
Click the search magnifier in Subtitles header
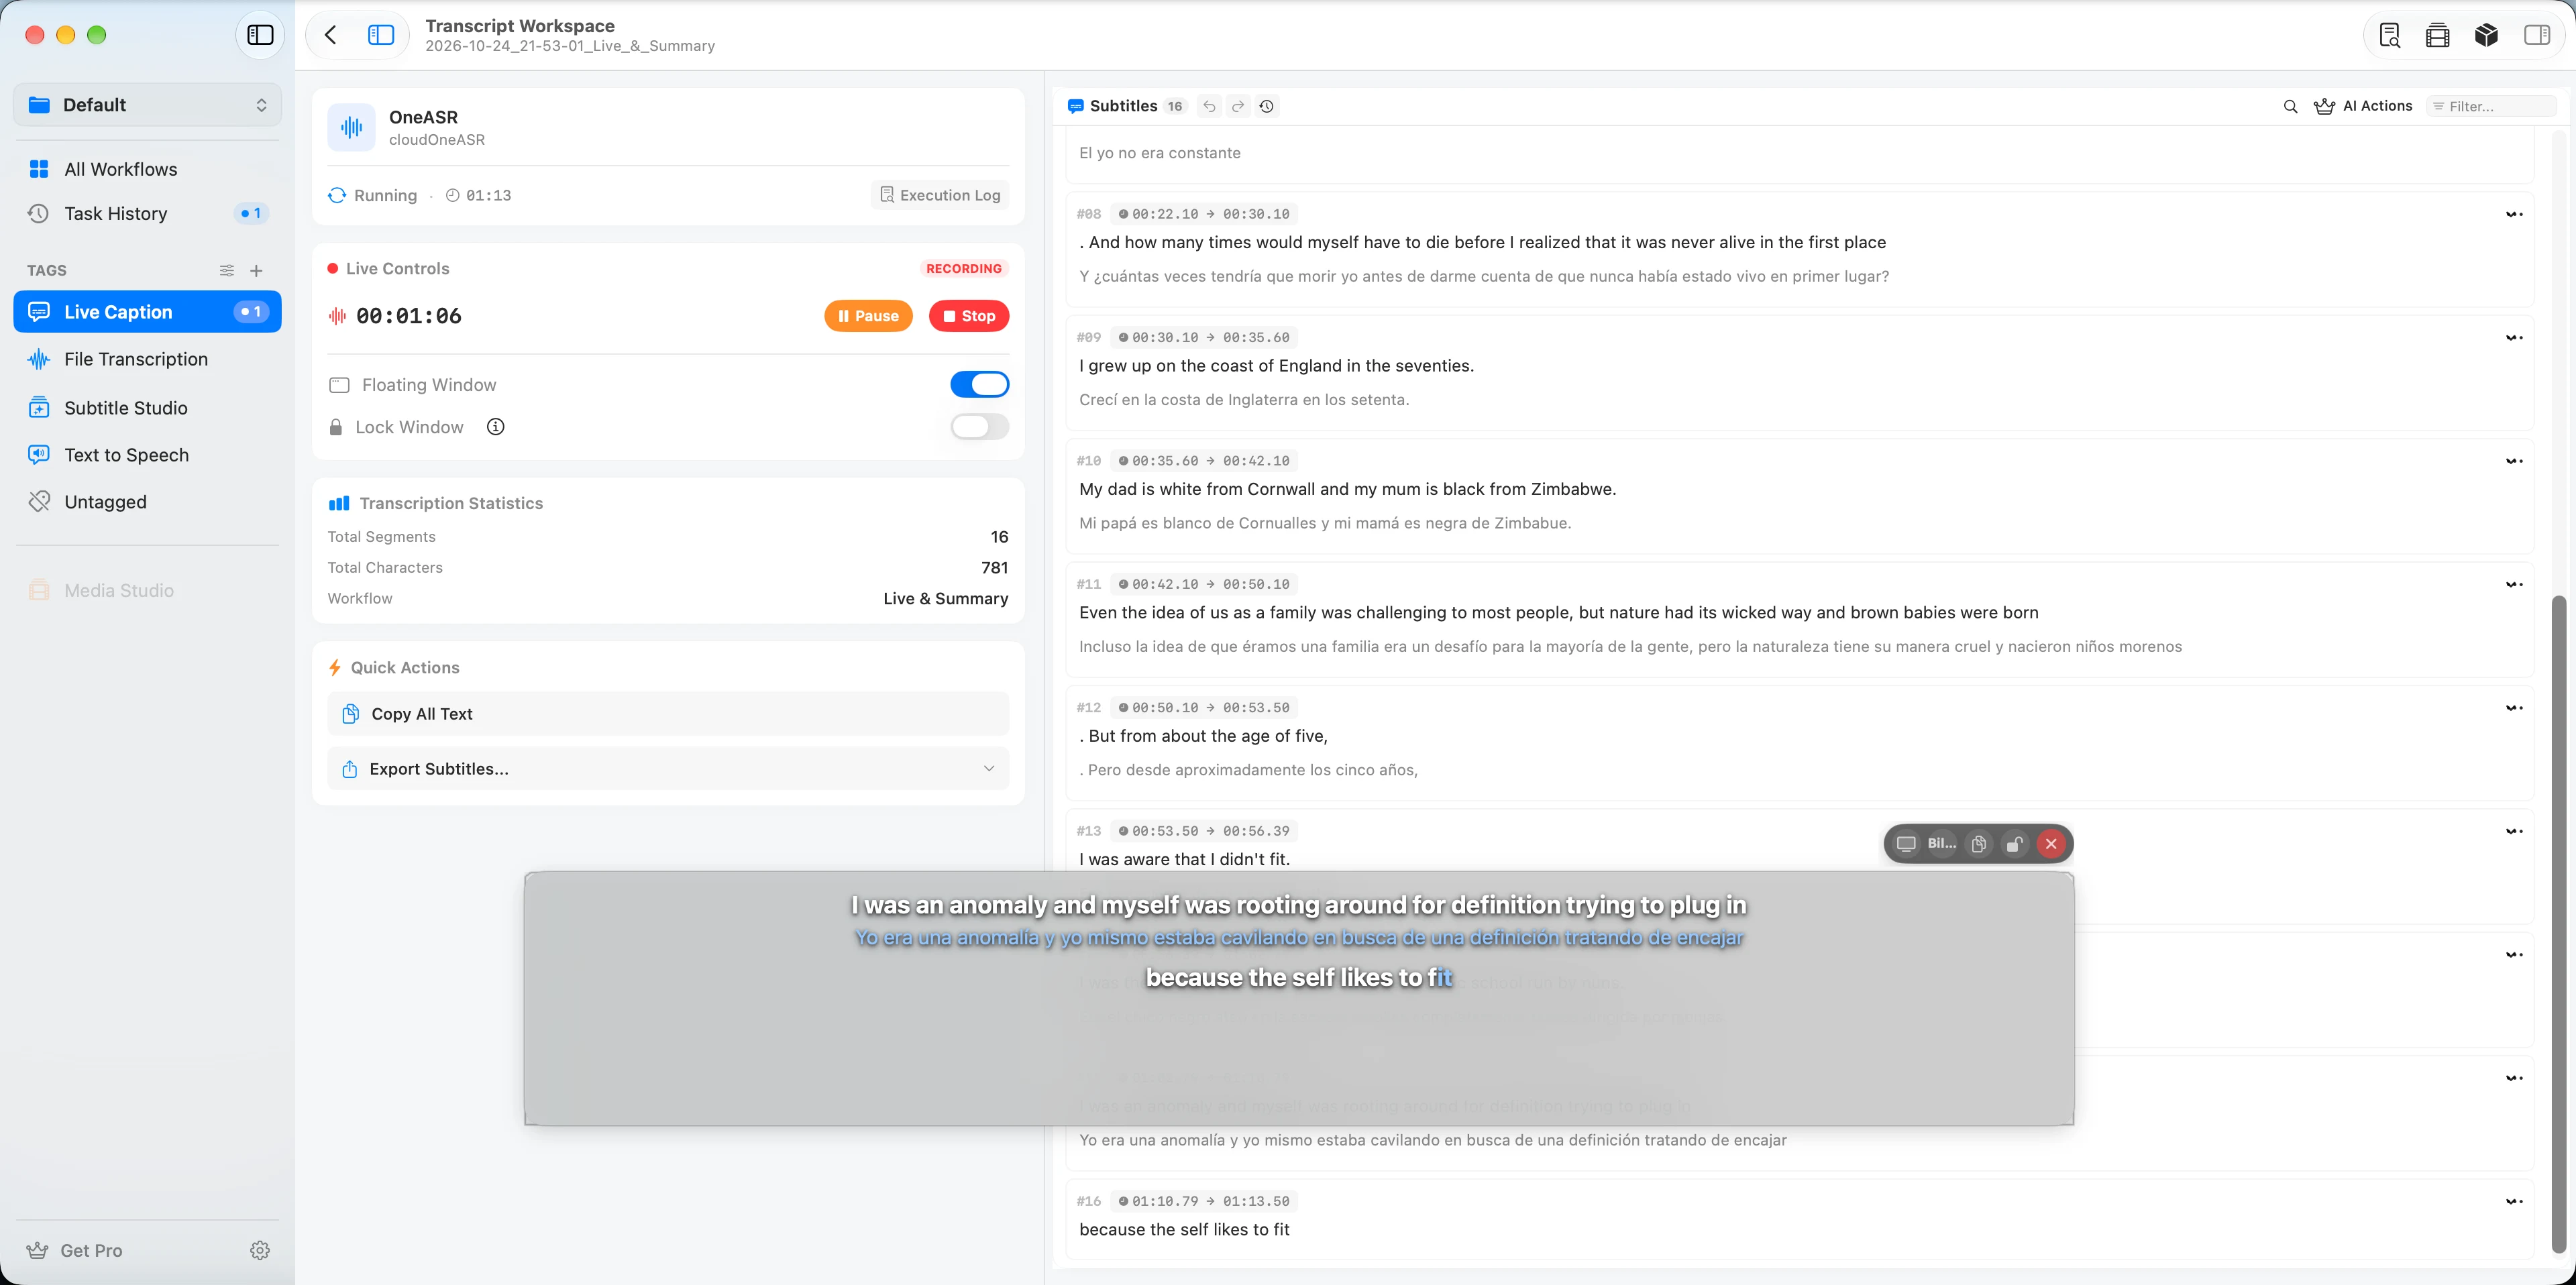[2290, 106]
